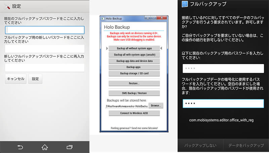The image size is (269, 153).
Task: Focus the current full backup password field
Action: click(45, 30)
